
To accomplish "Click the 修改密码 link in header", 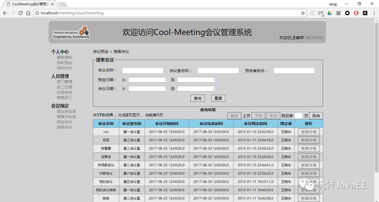I will tap(314, 38).
